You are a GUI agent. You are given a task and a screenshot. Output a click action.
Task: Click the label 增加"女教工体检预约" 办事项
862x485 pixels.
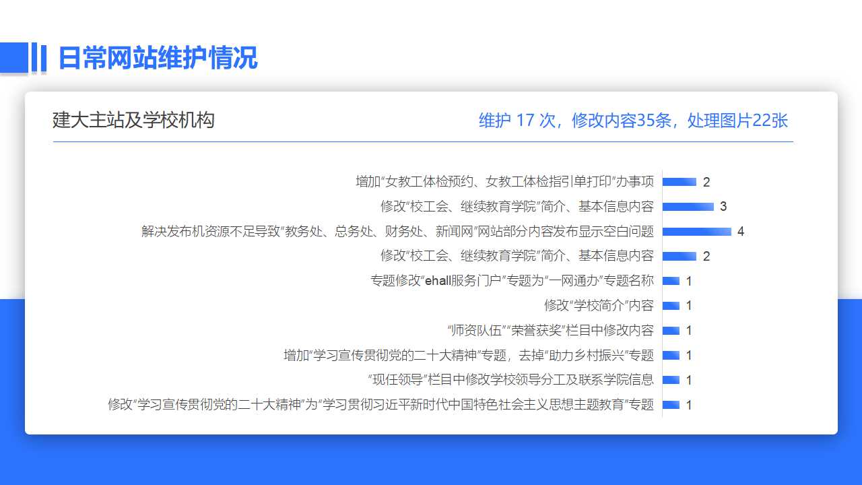(x=504, y=182)
